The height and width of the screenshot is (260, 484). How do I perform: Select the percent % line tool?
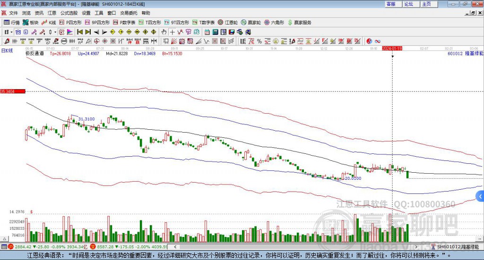pos(259,41)
